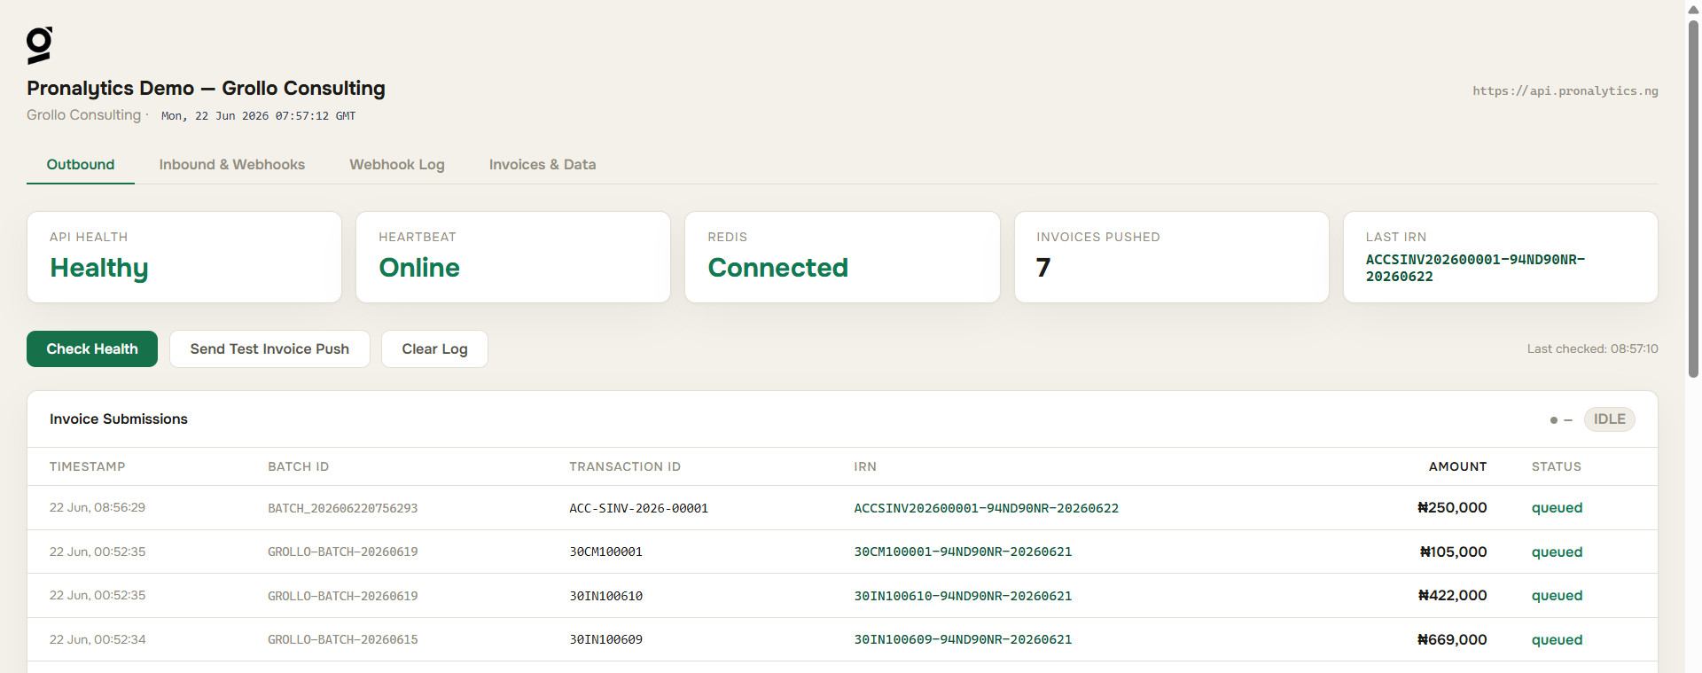Click the status dot beside IDLE

[1554, 420]
